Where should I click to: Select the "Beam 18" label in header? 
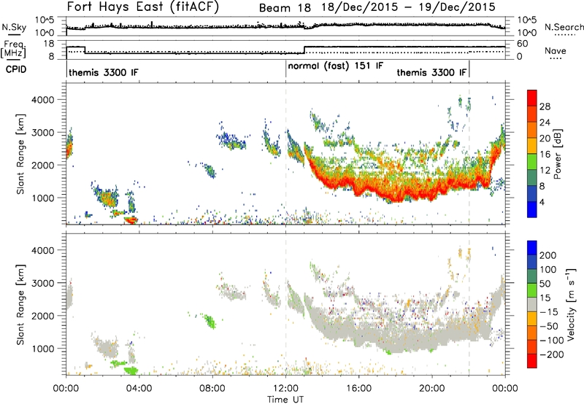coord(285,8)
